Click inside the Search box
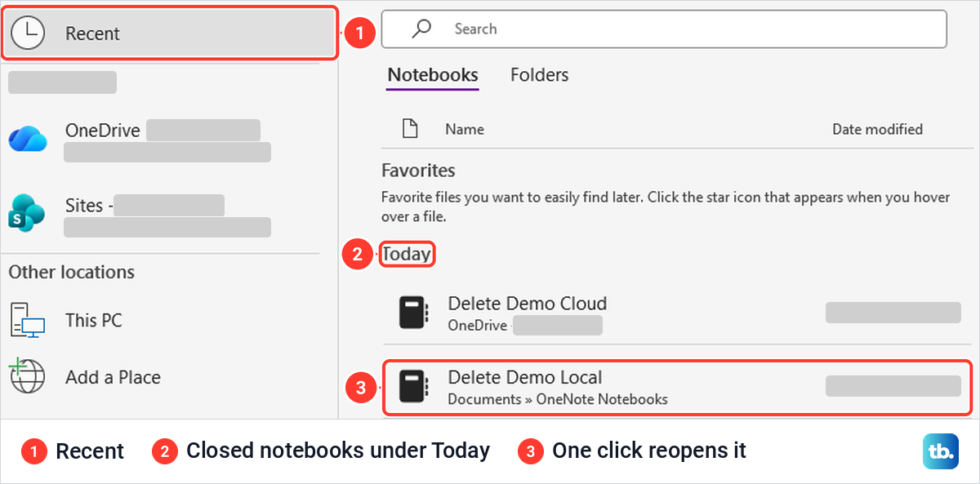The width and height of the screenshot is (980, 484). coord(664,29)
